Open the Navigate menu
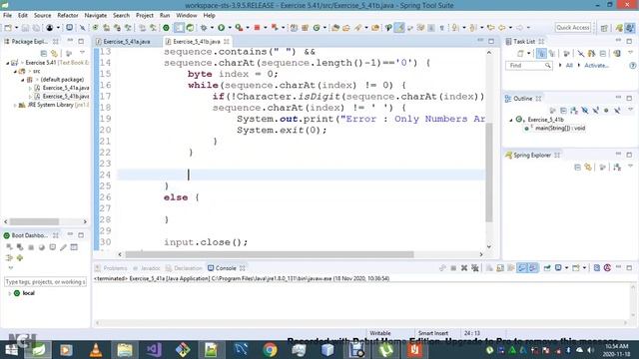Viewport: 639px width, 359px height. click(96, 16)
